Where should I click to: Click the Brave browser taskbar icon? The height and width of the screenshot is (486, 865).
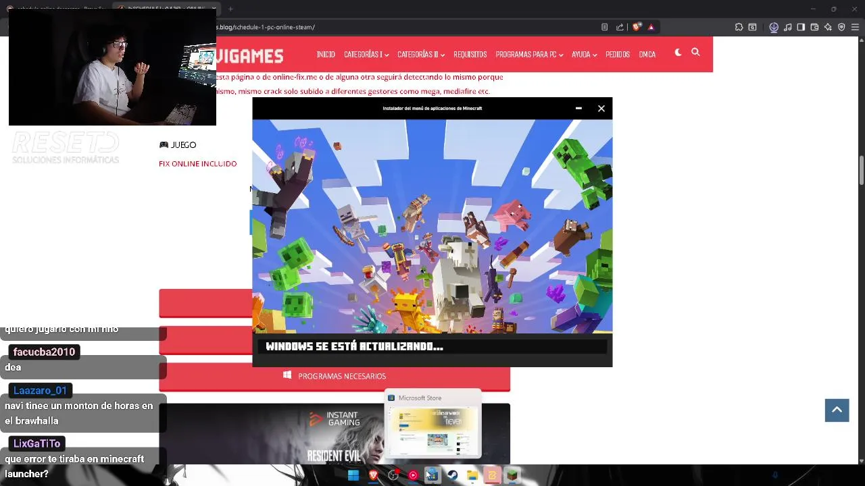(373, 475)
